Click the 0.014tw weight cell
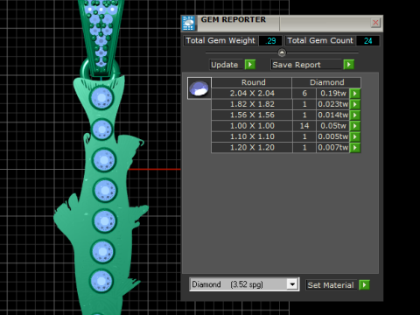Screen dimensions: 420x315 [333, 115]
